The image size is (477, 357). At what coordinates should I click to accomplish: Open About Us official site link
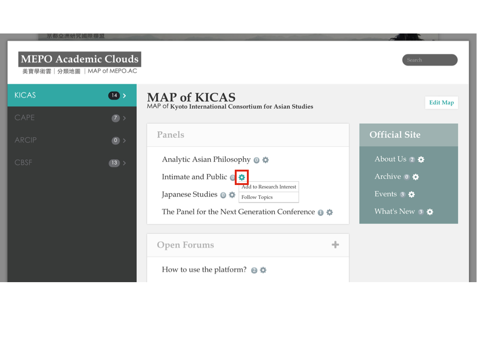click(x=390, y=159)
